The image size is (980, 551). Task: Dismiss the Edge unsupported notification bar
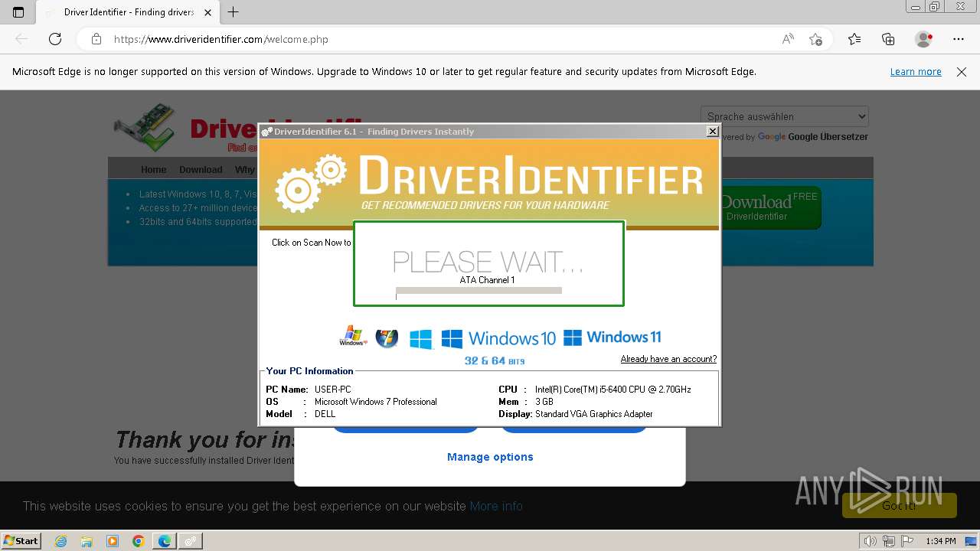pos(962,72)
